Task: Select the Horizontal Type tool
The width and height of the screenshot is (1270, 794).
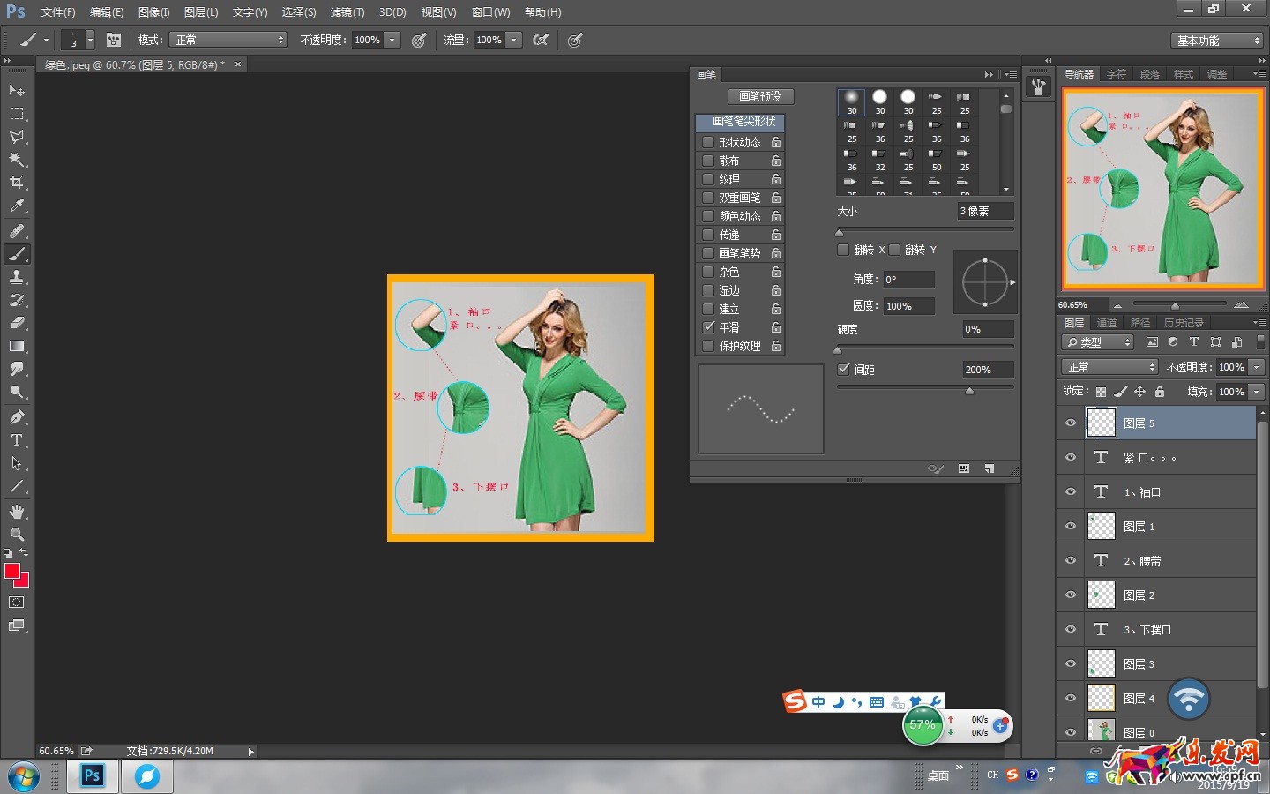Action: (x=17, y=440)
